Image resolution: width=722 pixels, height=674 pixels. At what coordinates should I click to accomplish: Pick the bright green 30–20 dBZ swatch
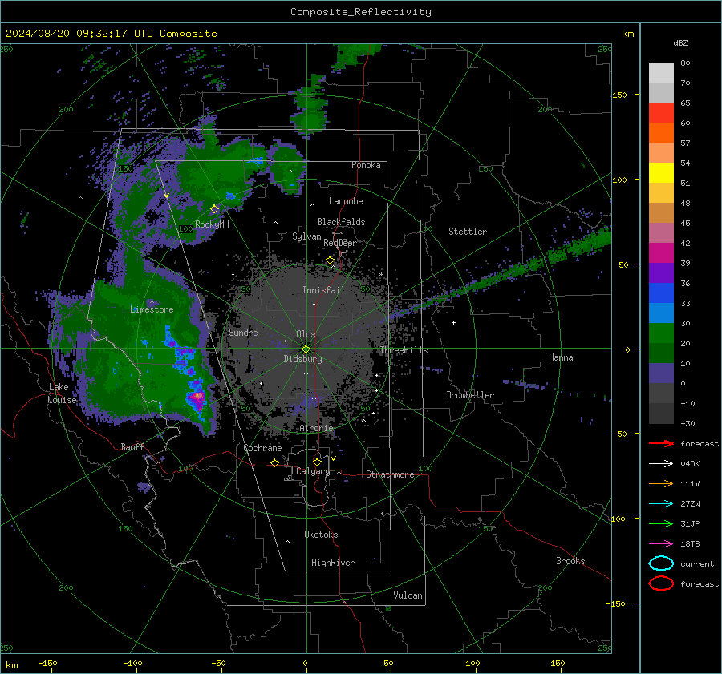point(661,333)
